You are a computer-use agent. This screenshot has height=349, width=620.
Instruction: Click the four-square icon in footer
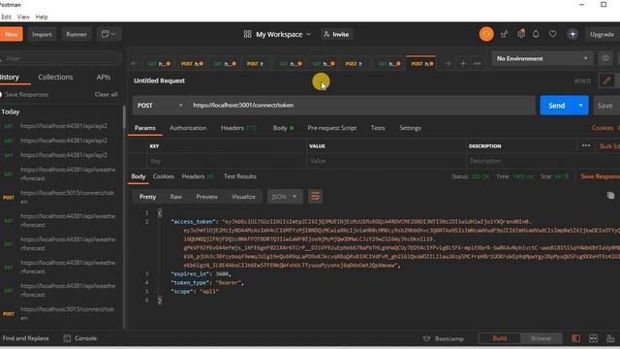click(593, 338)
